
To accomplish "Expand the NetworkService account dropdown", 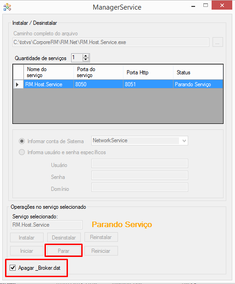I will pos(184,141).
